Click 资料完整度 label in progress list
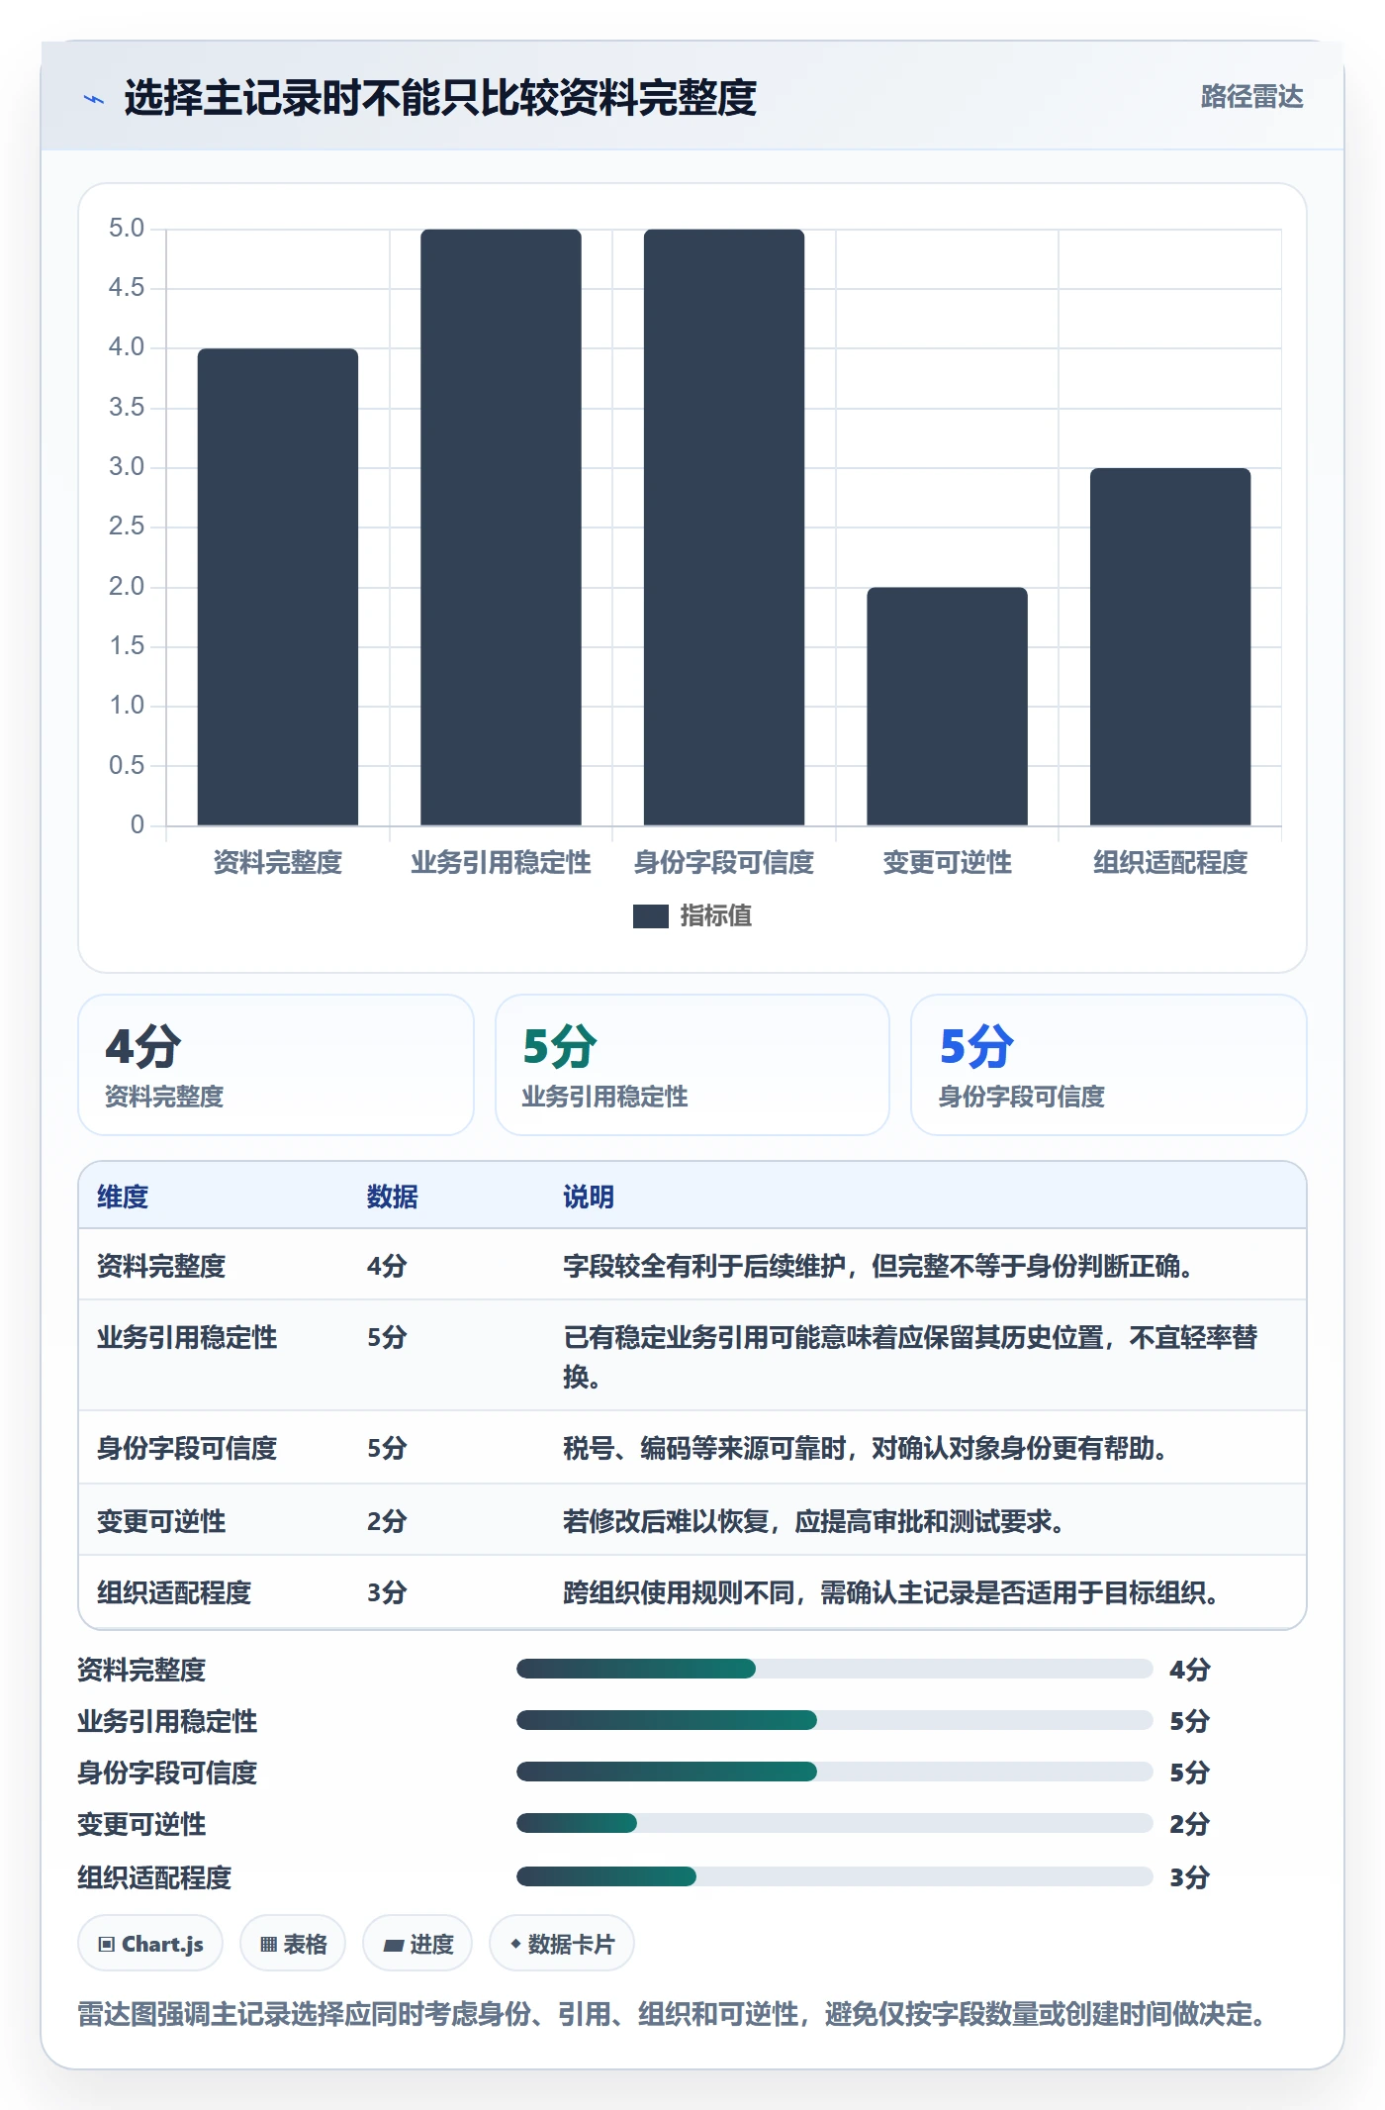Image resolution: width=1385 pixels, height=2110 pixels. [x=141, y=1670]
